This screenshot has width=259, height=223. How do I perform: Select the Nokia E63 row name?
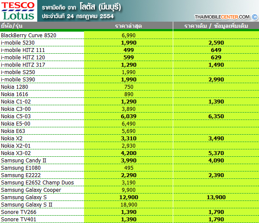point(13,131)
